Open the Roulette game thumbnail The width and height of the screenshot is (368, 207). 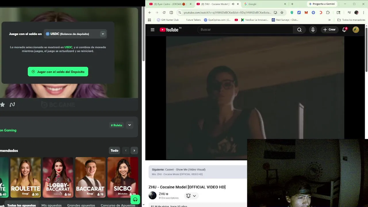click(x=26, y=177)
